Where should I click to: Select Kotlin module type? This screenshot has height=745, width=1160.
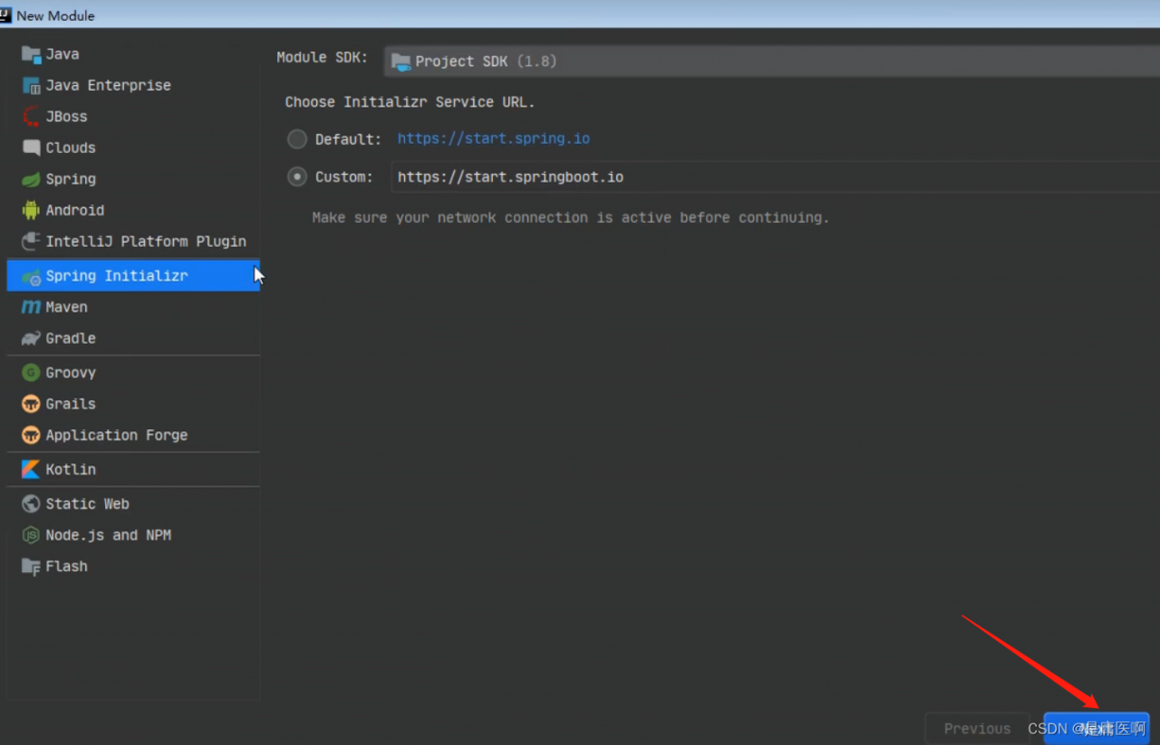pos(133,470)
